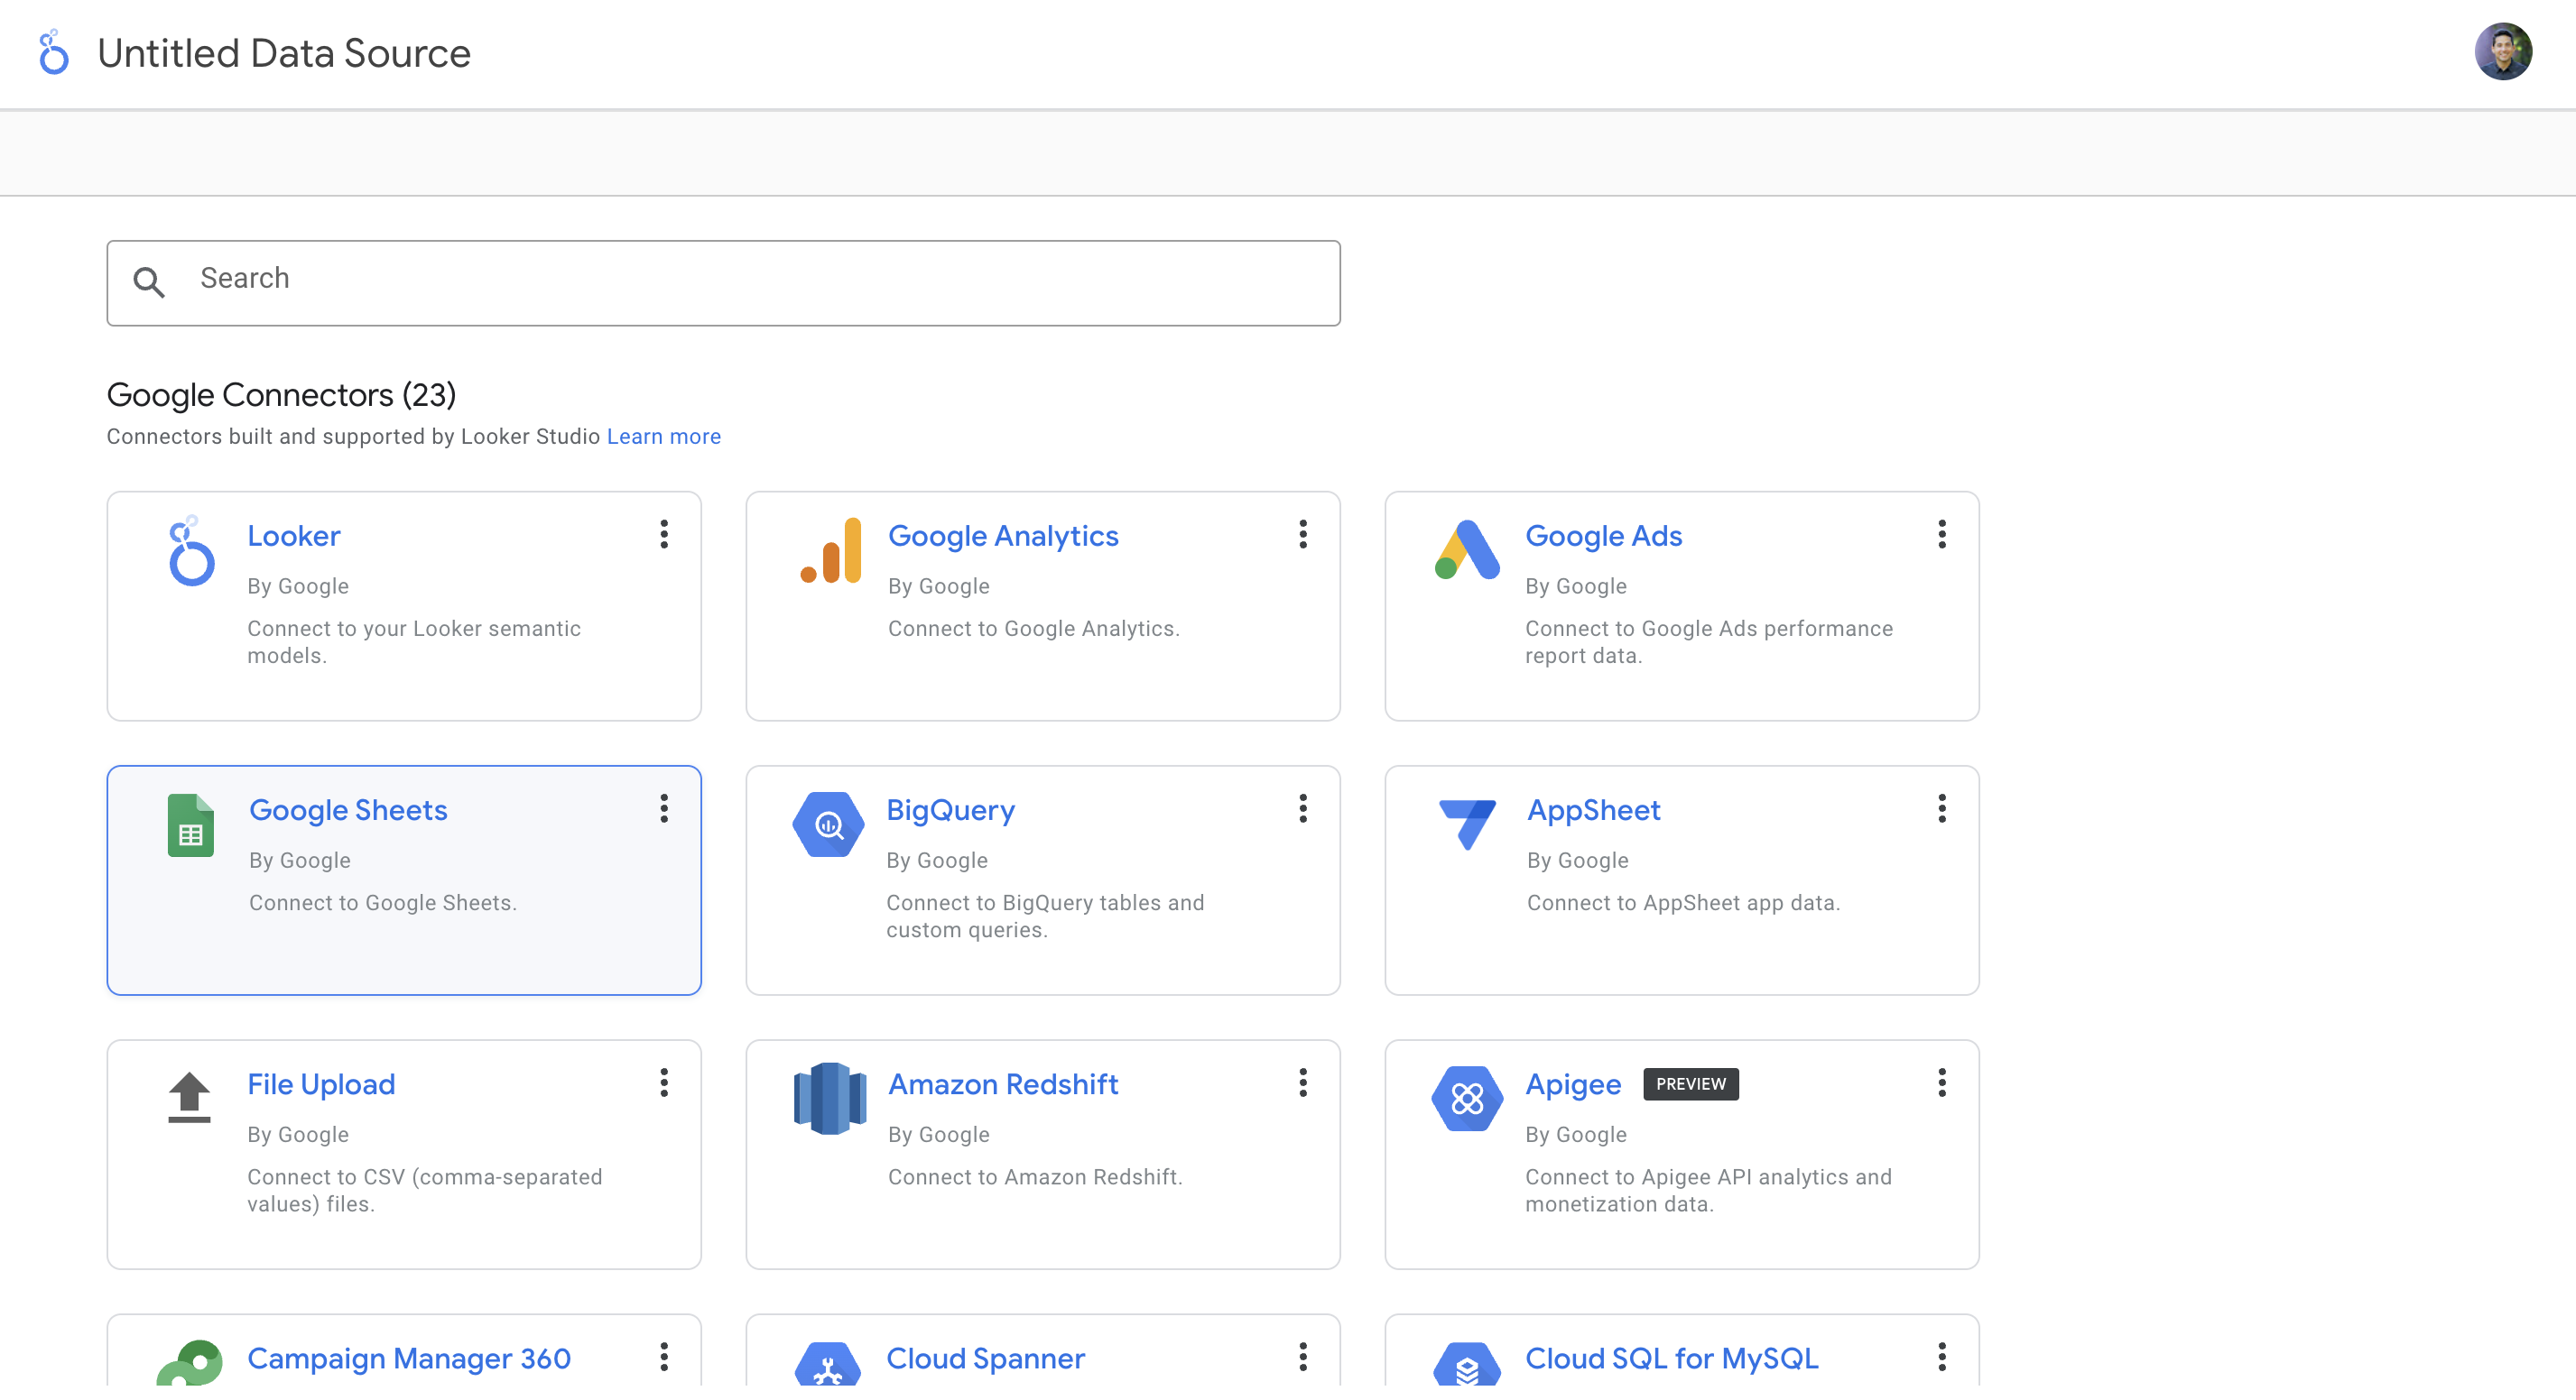Click the Cloud Spanner icon
Viewport: 2576px width, 1400px height.
(828, 1364)
